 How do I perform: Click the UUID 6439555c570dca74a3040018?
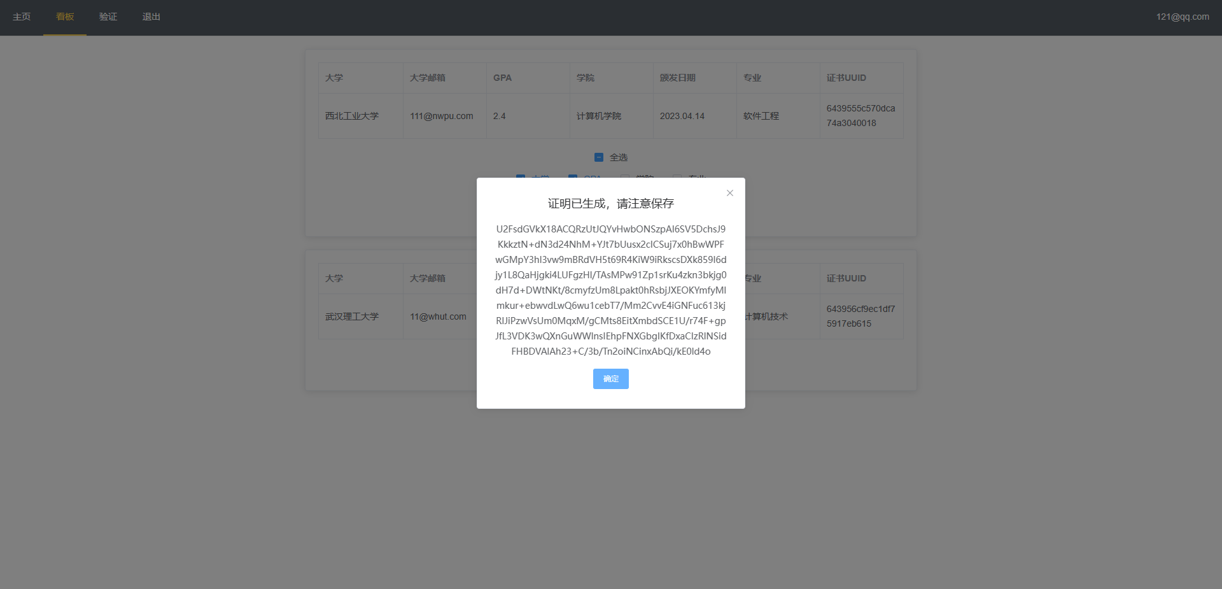[x=861, y=116]
